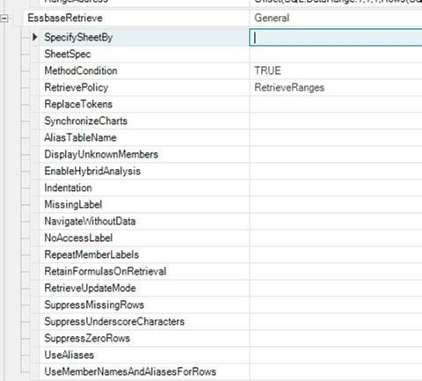
Task: Click the value cell for SuppressZeroRows
Action: 336,338
